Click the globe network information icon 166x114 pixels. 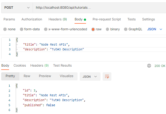pyautogui.click(x=149, y=66)
